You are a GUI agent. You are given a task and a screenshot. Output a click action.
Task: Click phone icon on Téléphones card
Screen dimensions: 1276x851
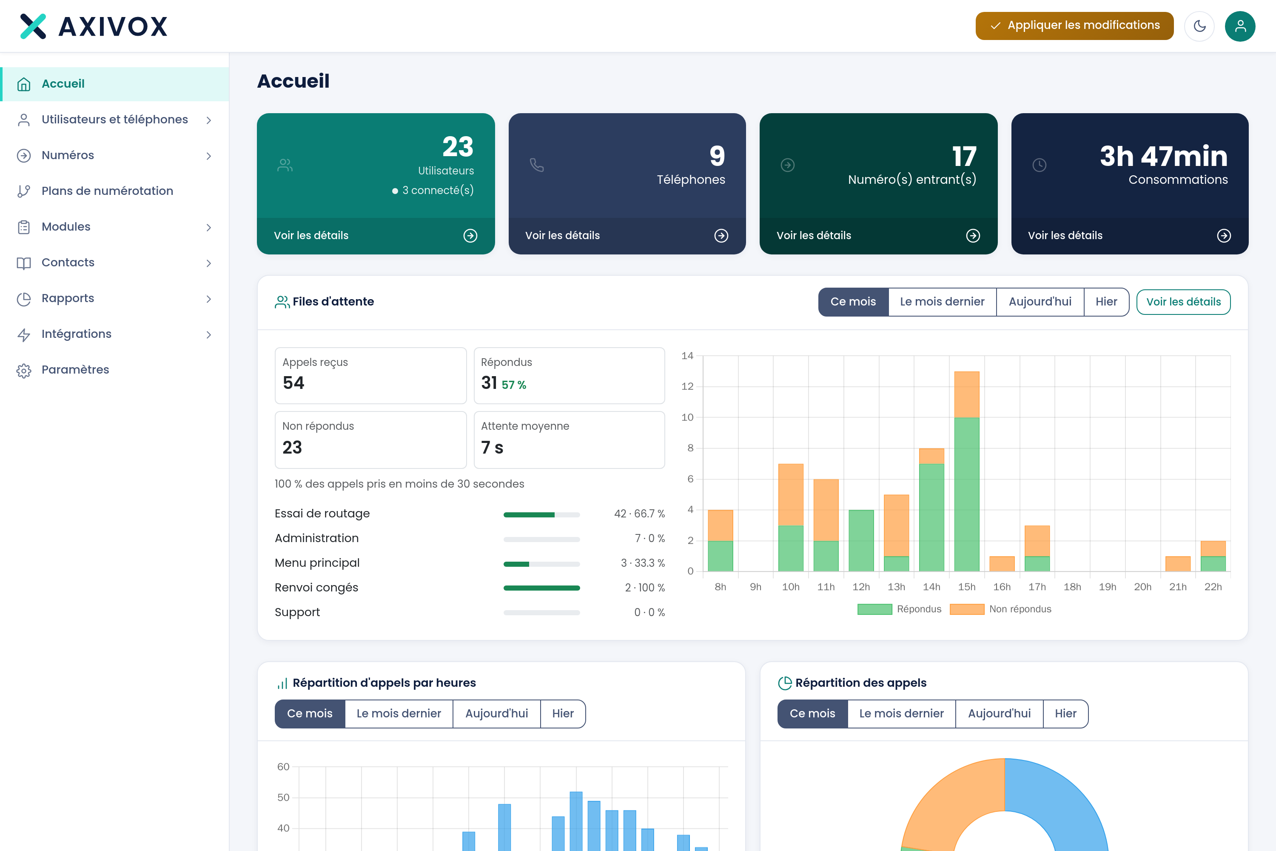click(x=536, y=165)
